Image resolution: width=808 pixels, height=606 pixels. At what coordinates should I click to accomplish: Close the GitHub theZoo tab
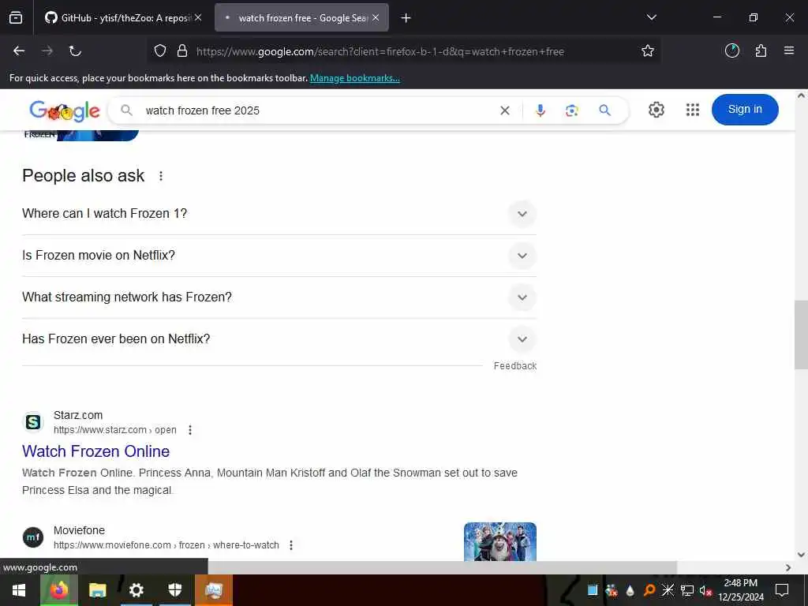[x=198, y=17]
